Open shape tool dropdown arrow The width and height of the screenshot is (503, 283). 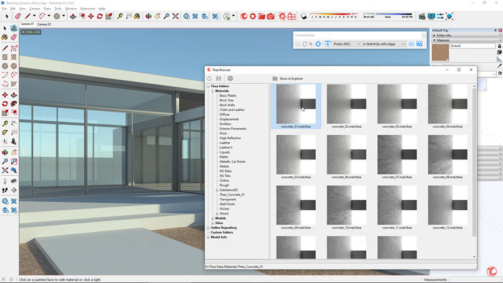click(x=64, y=16)
